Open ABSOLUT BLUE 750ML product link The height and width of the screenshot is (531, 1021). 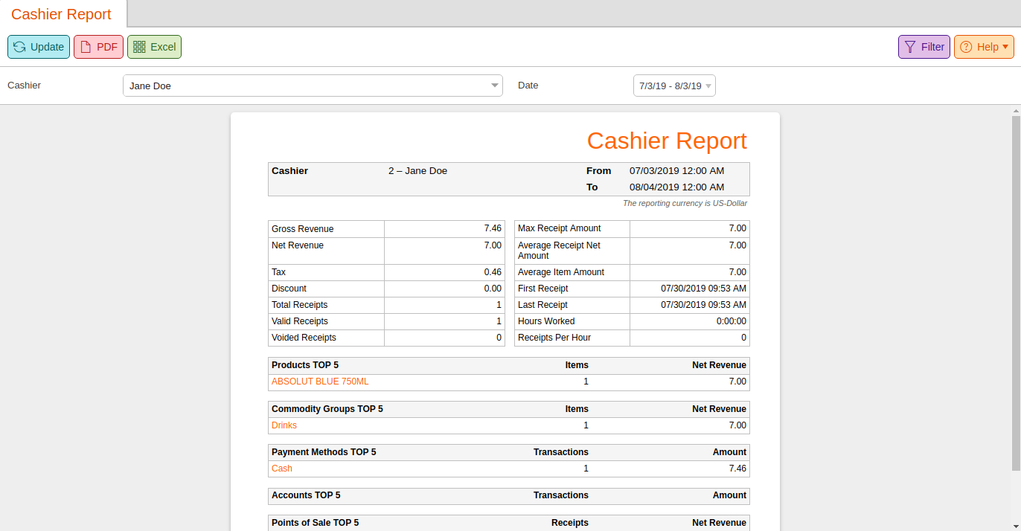[x=320, y=382]
